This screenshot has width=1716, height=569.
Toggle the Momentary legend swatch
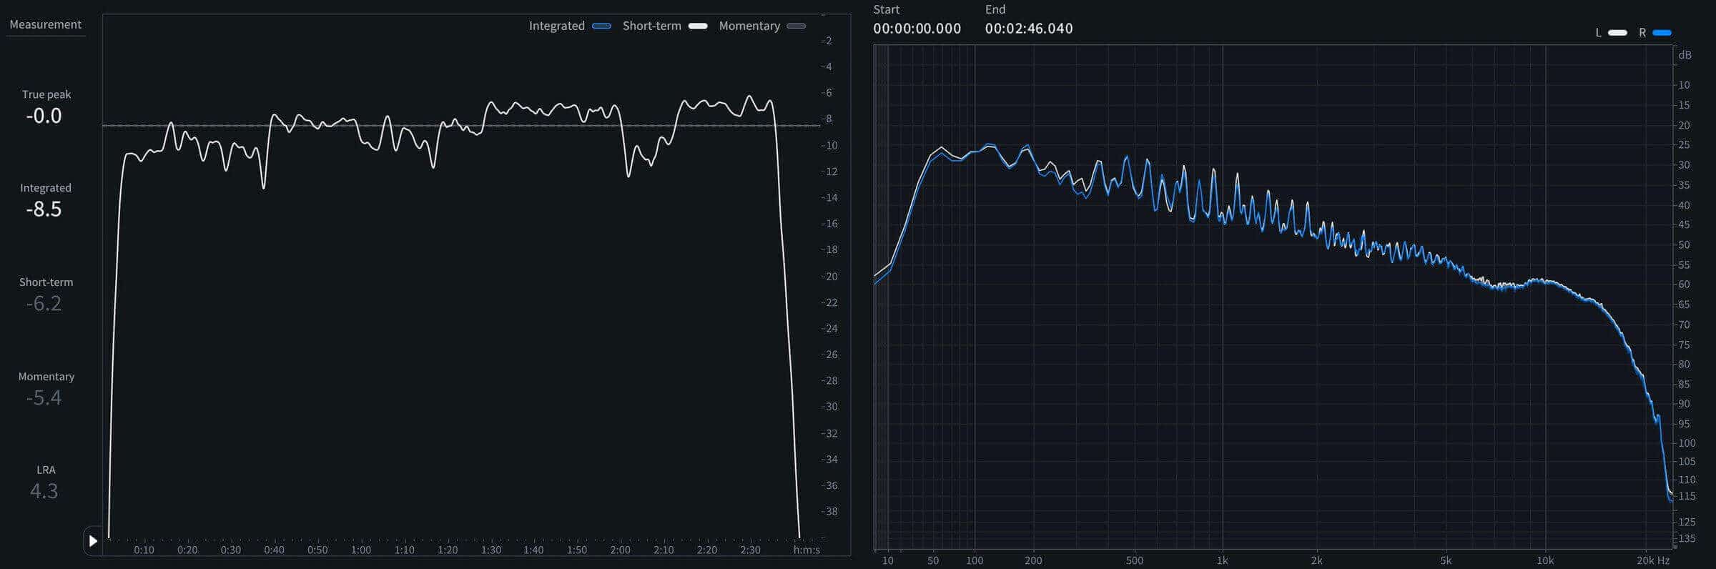pyautogui.click(x=796, y=26)
